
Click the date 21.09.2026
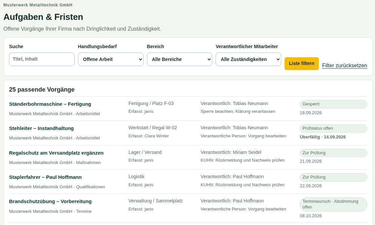point(311,161)
